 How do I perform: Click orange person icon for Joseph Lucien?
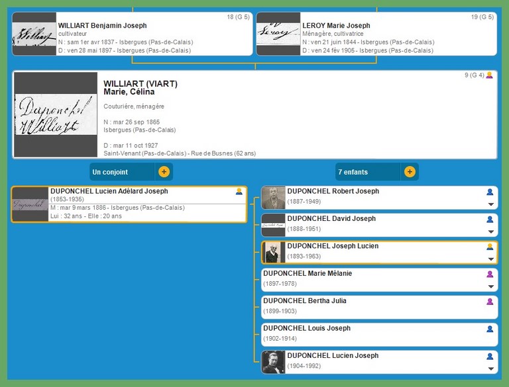point(490,247)
